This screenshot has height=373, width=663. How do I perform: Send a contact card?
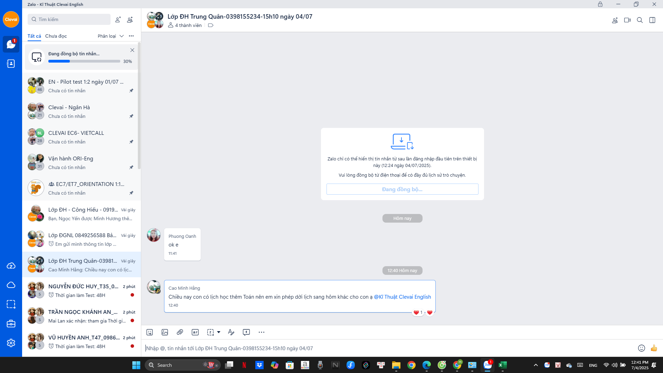point(195,332)
